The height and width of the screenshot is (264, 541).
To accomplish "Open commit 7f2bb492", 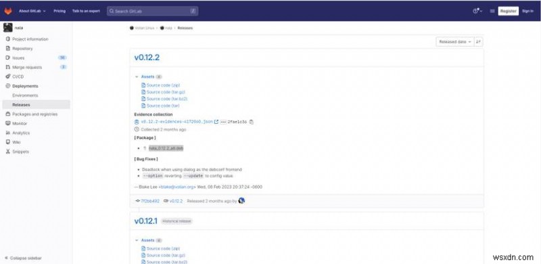I will click(150, 201).
